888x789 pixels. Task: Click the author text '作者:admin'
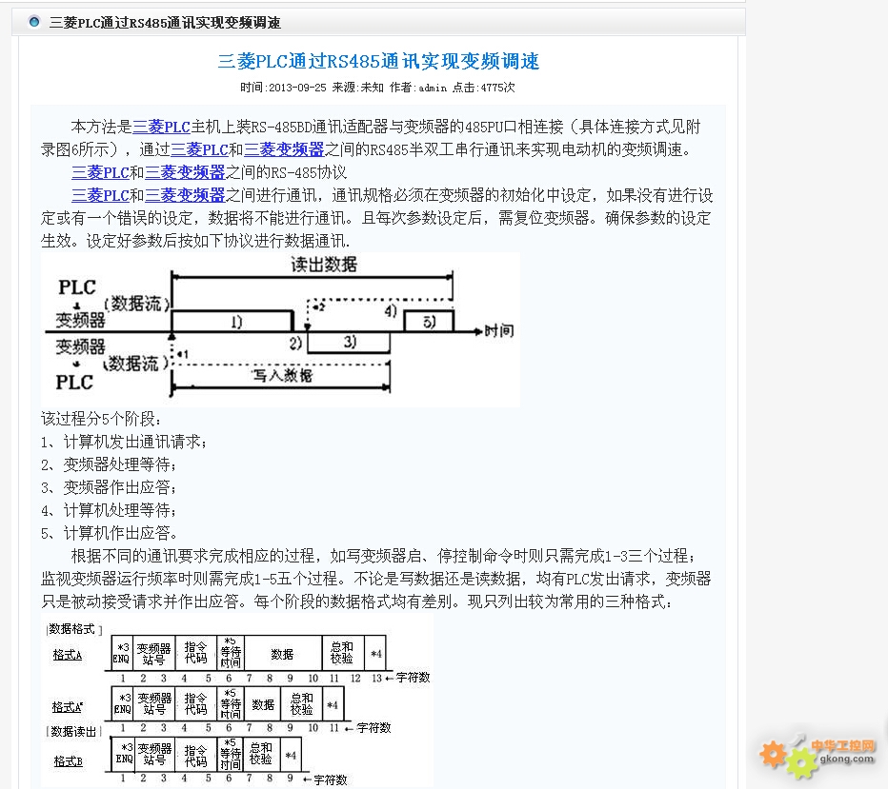[418, 88]
